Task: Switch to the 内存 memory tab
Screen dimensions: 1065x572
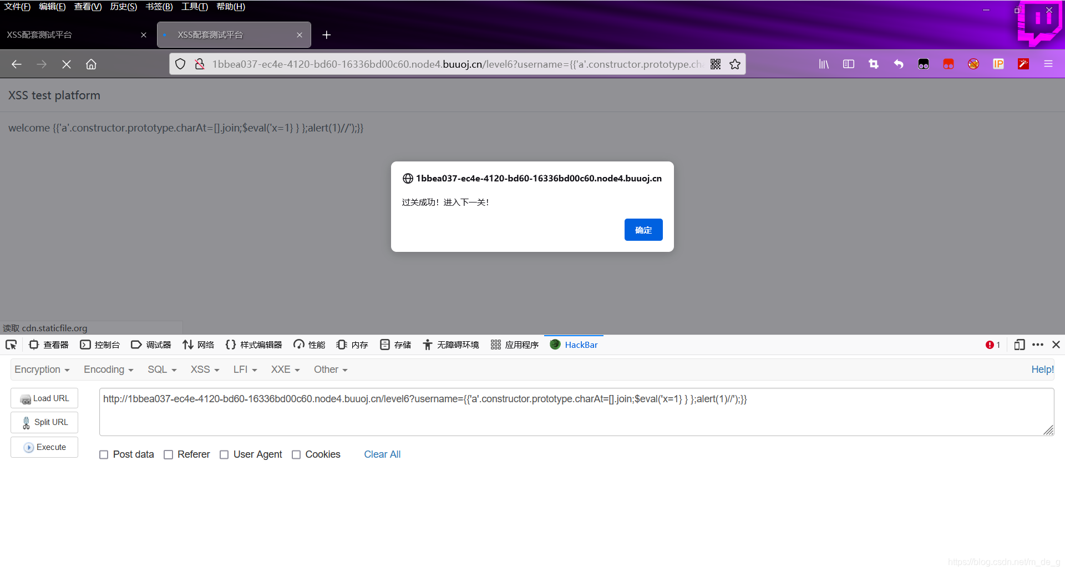Action: tap(352, 345)
